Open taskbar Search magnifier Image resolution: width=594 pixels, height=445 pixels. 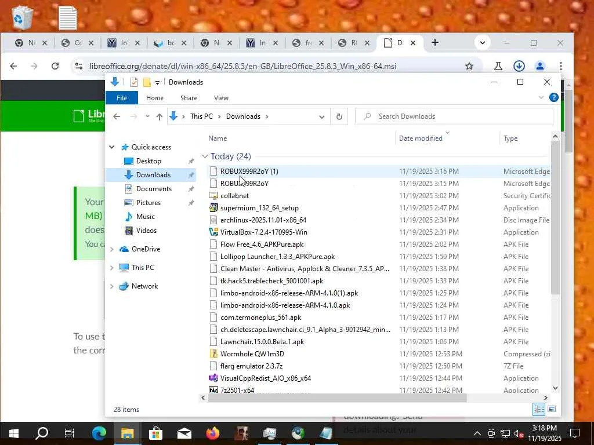(42, 433)
